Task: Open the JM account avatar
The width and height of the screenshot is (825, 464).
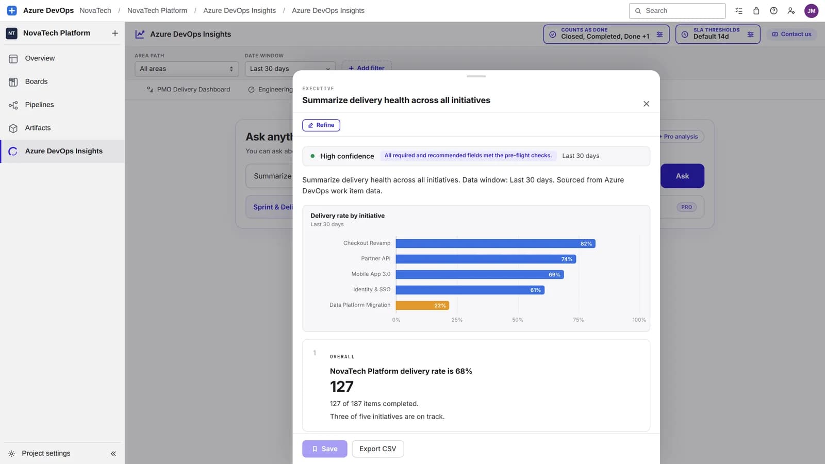Action: pyautogui.click(x=812, y=11)
